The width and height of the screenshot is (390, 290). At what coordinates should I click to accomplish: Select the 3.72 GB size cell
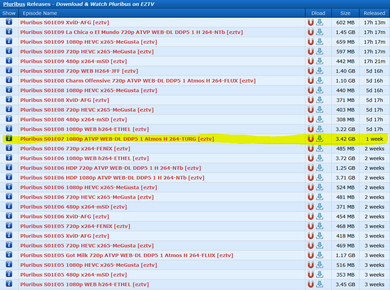click(x=345, y=158)
